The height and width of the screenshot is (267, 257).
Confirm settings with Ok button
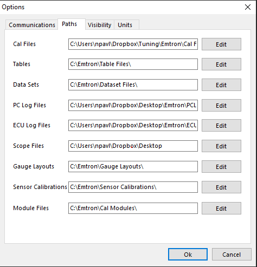pyautogui.click(x=188, y=255)
